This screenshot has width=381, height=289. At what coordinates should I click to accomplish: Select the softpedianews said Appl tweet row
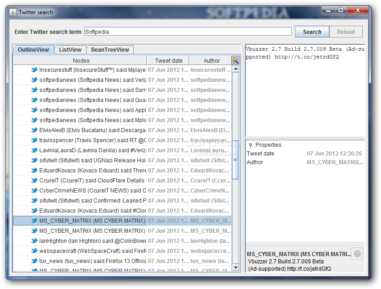[x=122, y=110]
